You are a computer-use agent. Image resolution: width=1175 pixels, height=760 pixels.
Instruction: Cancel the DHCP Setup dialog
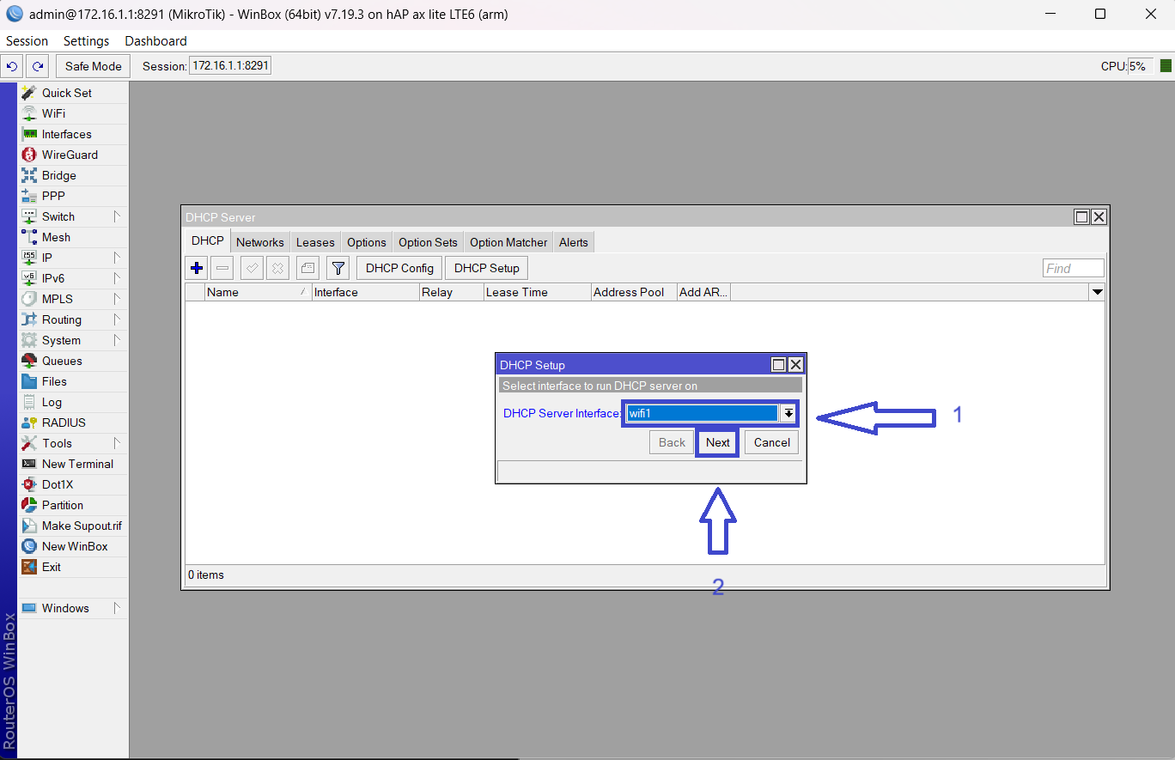(x=772, y=442)
